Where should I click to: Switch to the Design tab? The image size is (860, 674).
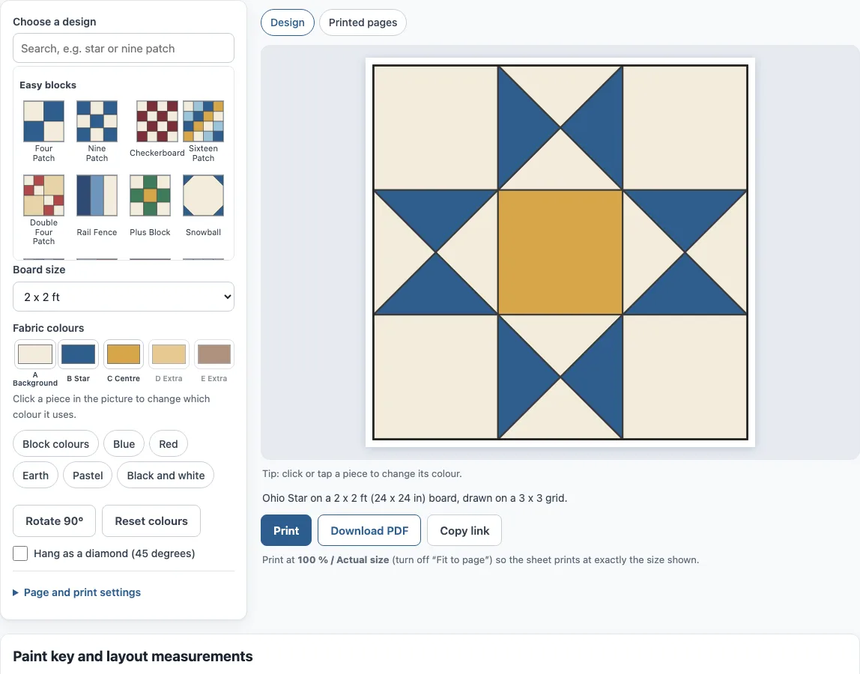(288, 22)
